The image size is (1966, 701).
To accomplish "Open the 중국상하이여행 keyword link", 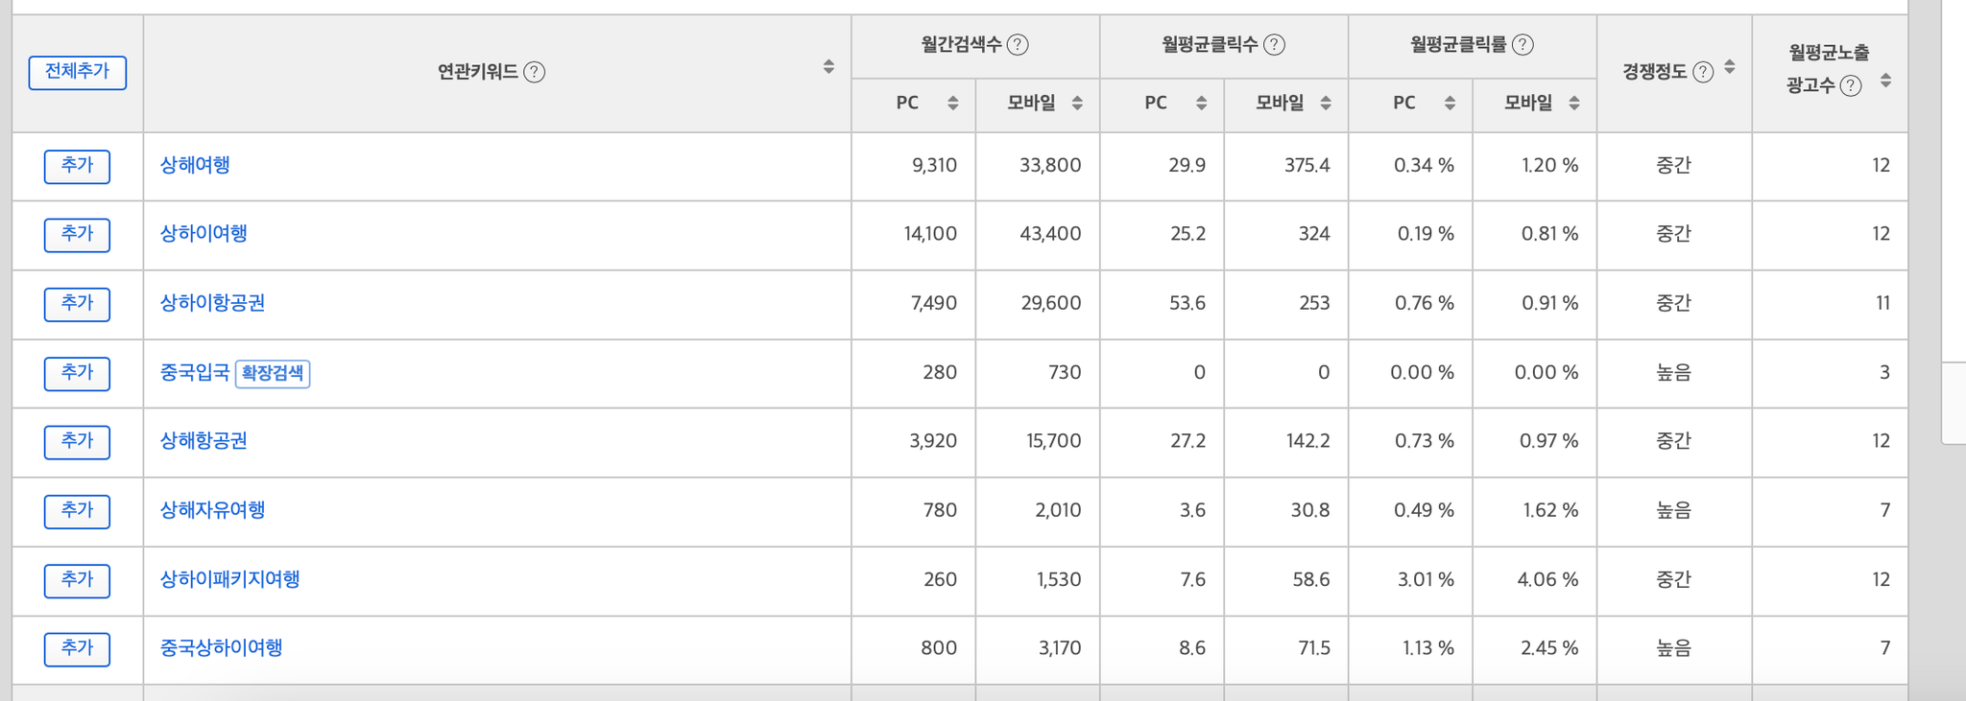I will pyautogui.click(x=222, y=648).
